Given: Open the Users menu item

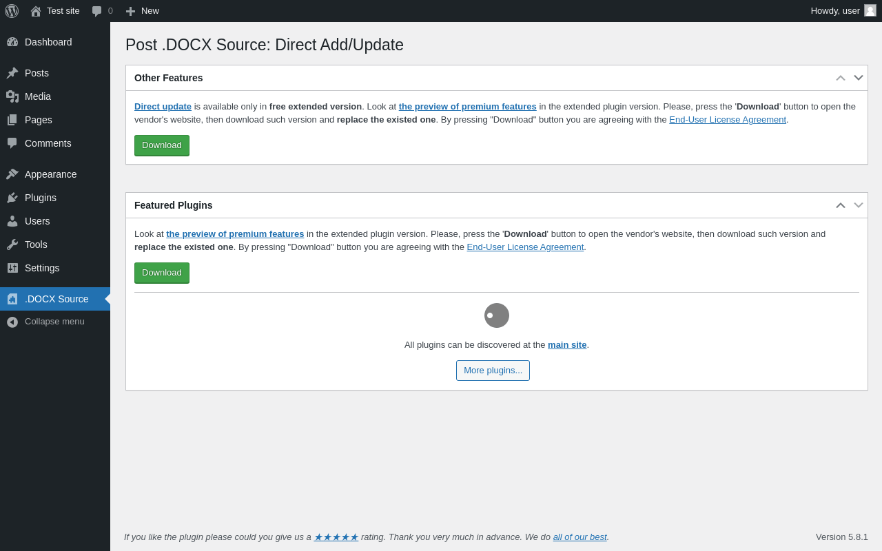Looking at the screenshot, I should [x=55, y=221].
